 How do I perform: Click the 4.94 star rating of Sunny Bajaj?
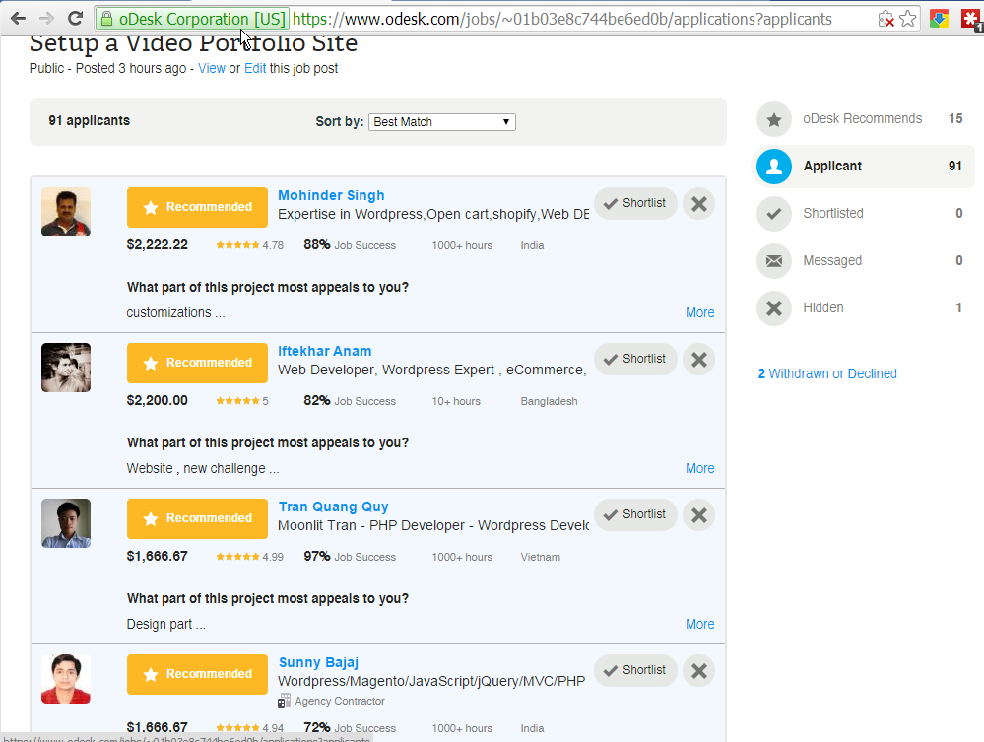click(250, 728)
